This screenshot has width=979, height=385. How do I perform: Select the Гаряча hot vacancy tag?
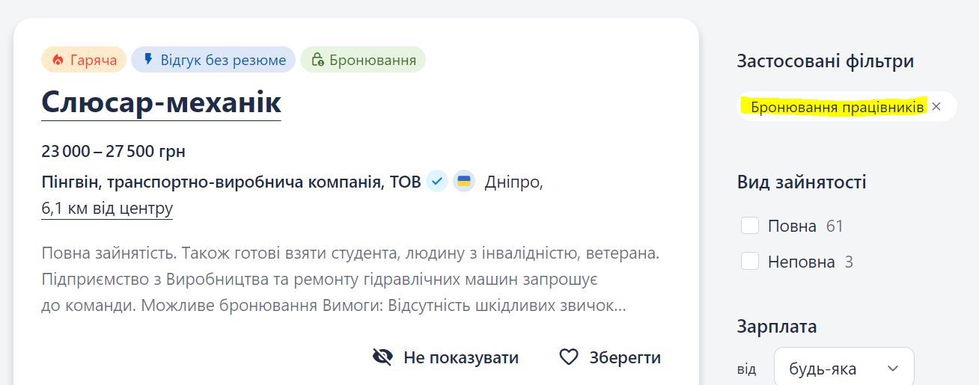click(84, 60)
